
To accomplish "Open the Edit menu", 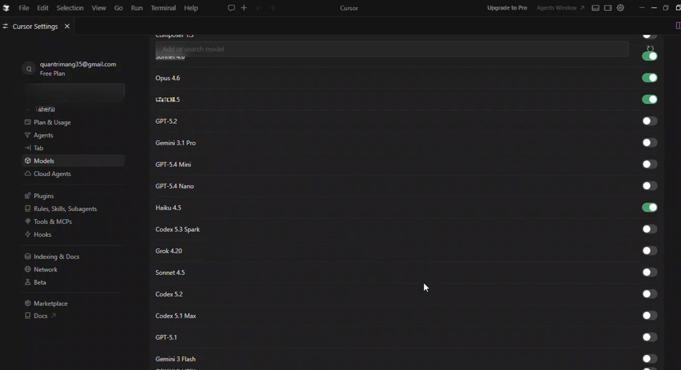I will click(x=42, y=7).
